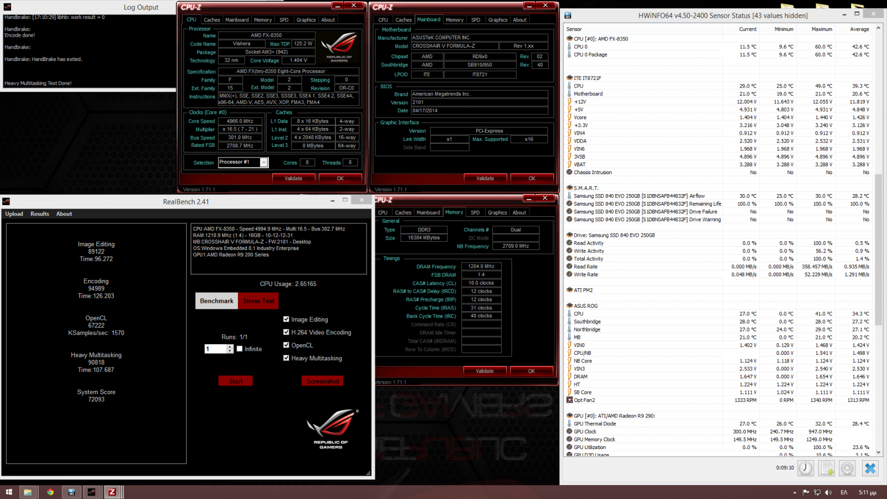Click the RealBench Start button
887x499 pixels.
pos(236,381)
